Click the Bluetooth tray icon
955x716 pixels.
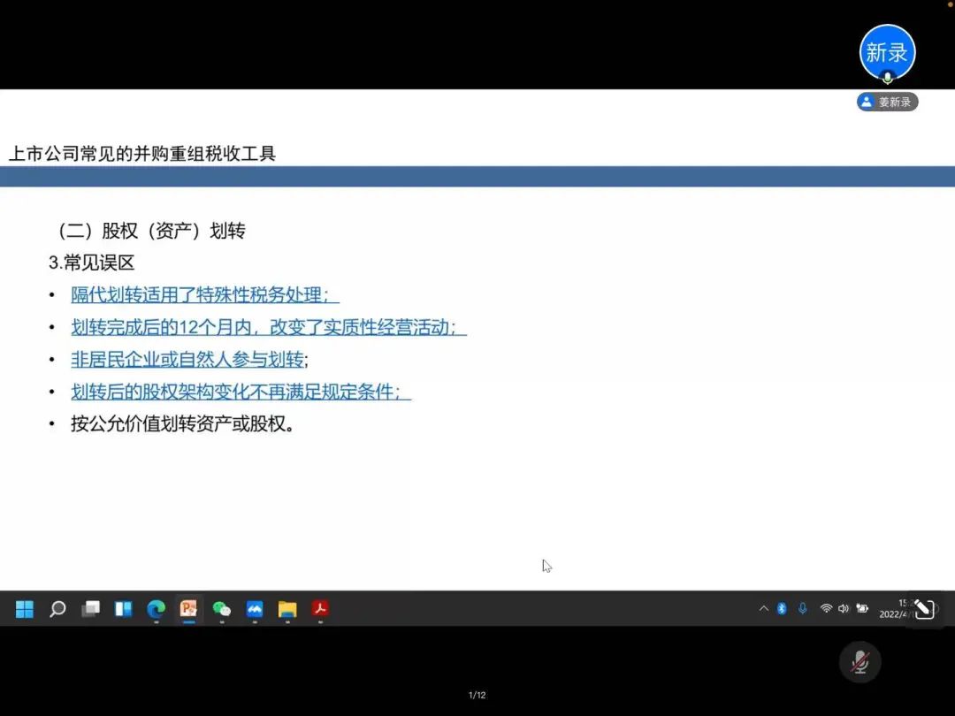(x=782, y=609)
